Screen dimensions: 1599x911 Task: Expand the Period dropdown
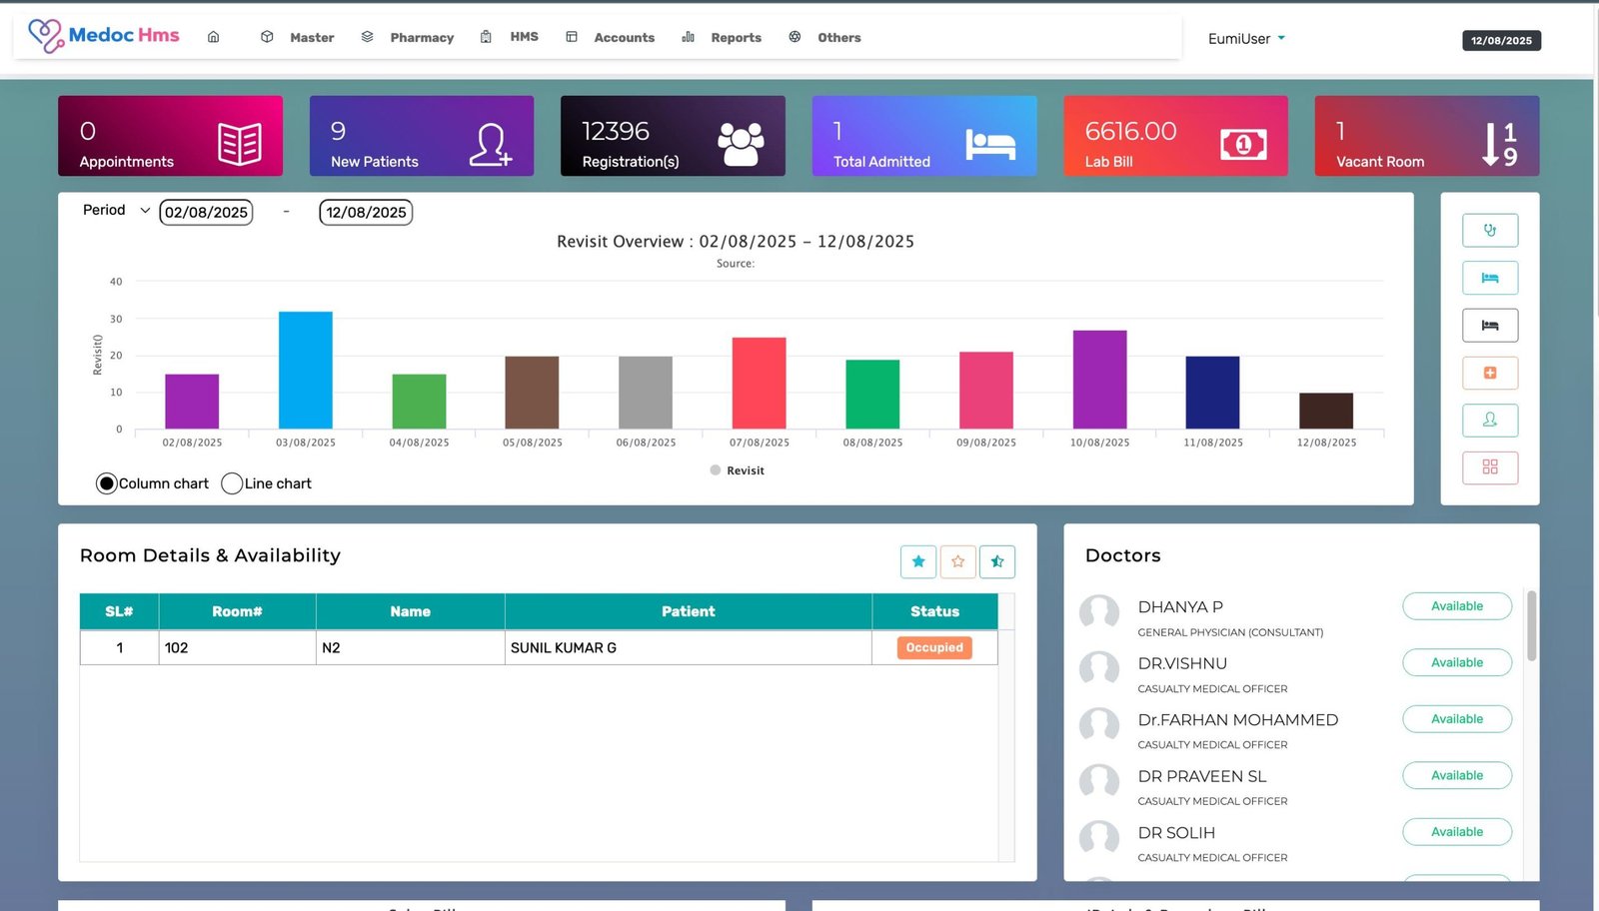116,211
